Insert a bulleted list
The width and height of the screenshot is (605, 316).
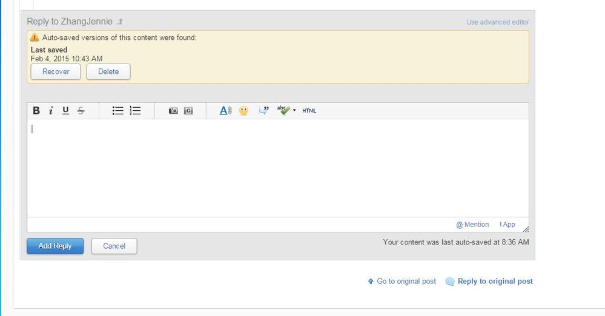coord(118,111)
